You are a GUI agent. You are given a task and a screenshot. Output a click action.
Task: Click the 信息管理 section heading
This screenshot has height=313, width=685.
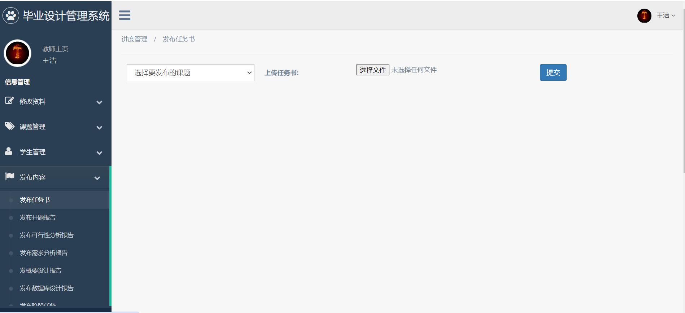(x=17, y=82)
